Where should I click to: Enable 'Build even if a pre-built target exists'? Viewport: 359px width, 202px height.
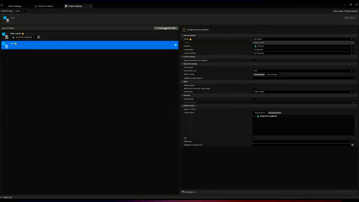point(254,88)
